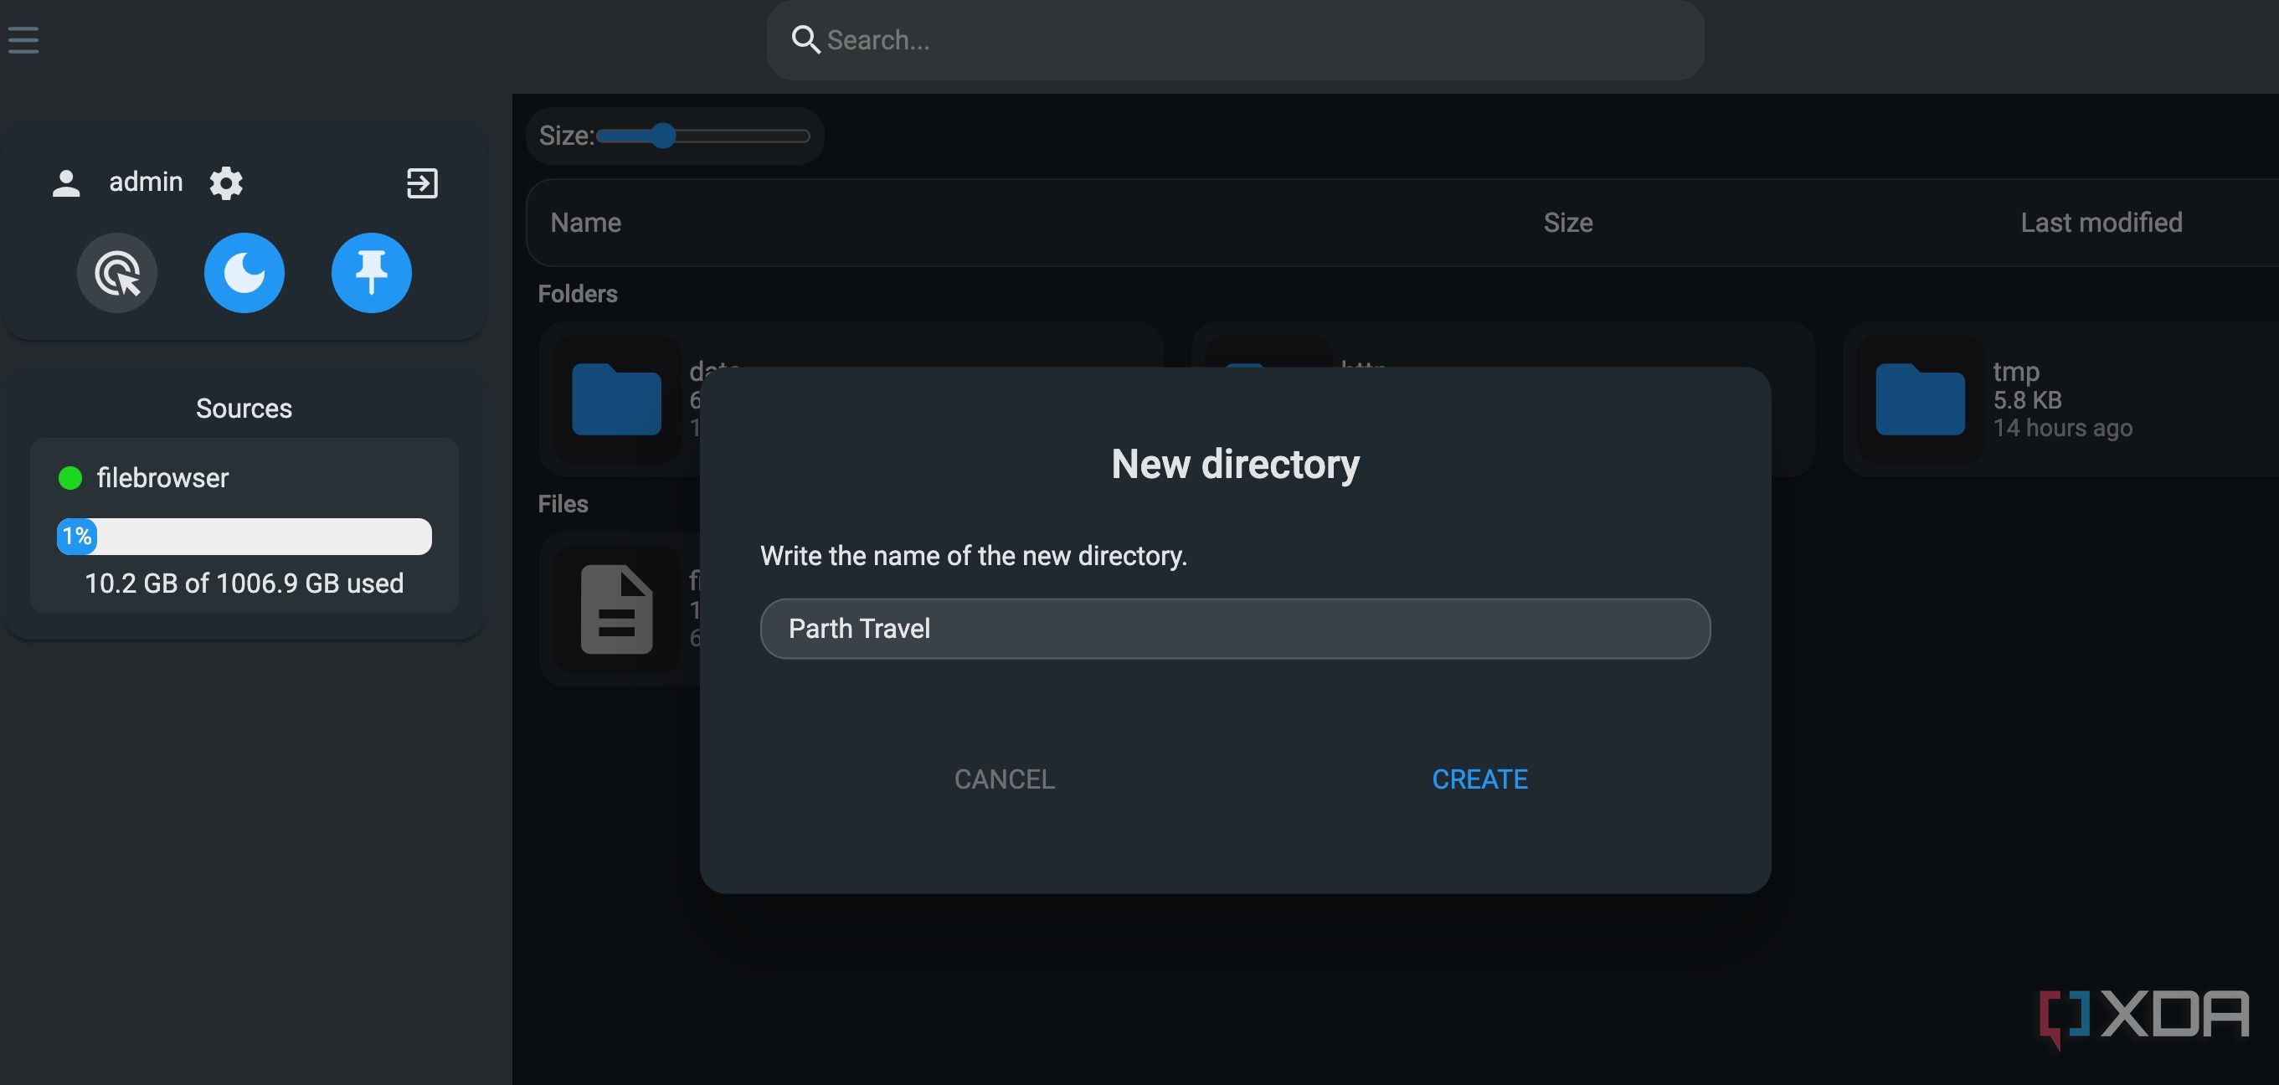This screenshot has height=1085, width=2279.
Task: Click the 1% storage usage bar
Action: [244, 537]
